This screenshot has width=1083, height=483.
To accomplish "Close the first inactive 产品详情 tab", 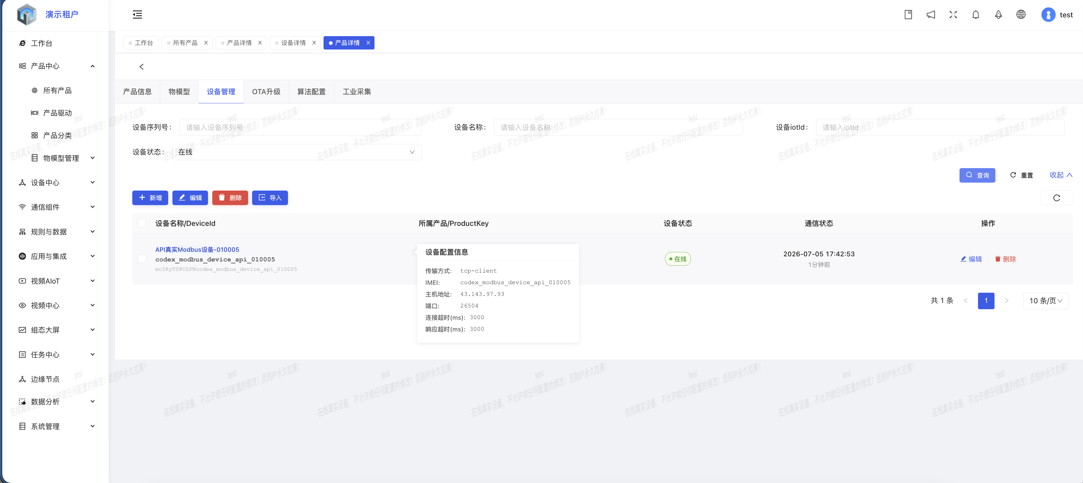I will coord(260,43).
